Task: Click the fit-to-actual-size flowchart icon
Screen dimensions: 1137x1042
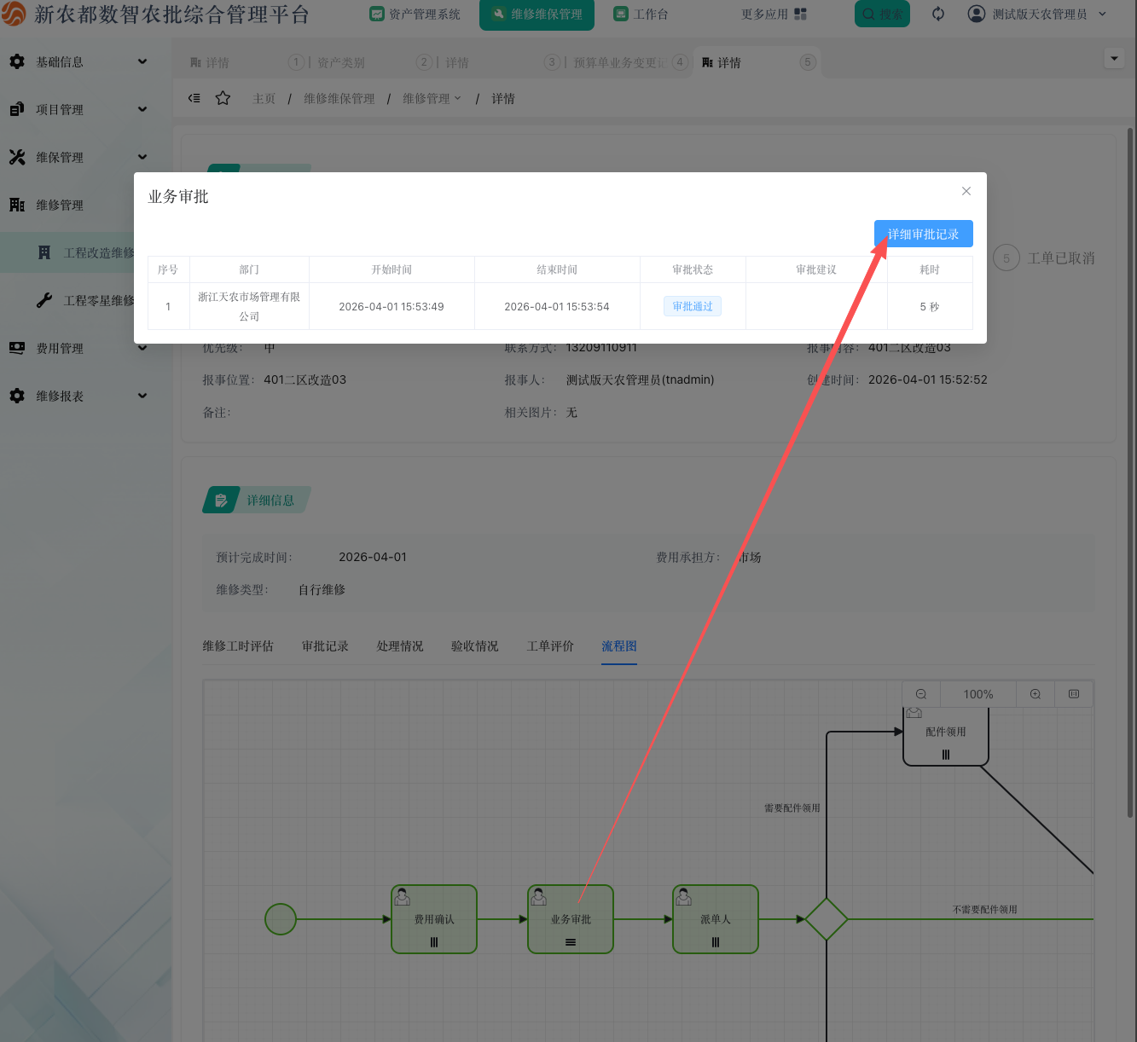Action: point(1074,694)
